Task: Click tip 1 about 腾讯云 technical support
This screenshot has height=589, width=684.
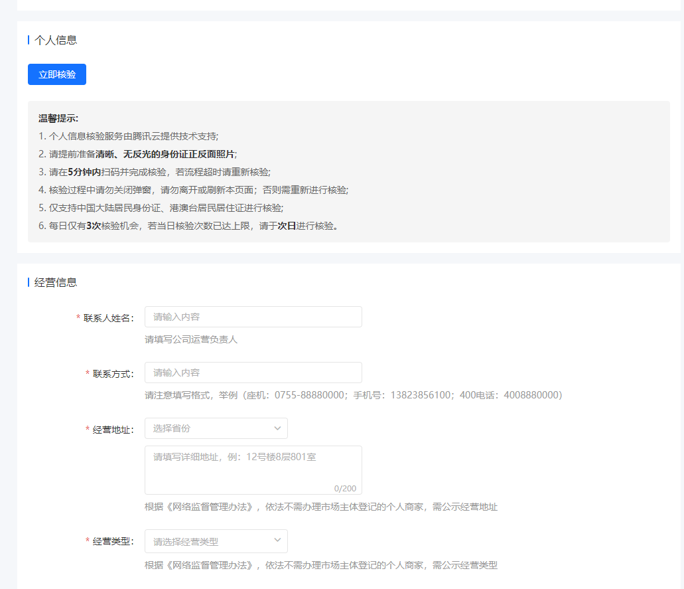Action: pyautogui.click(x=128, y=136)
